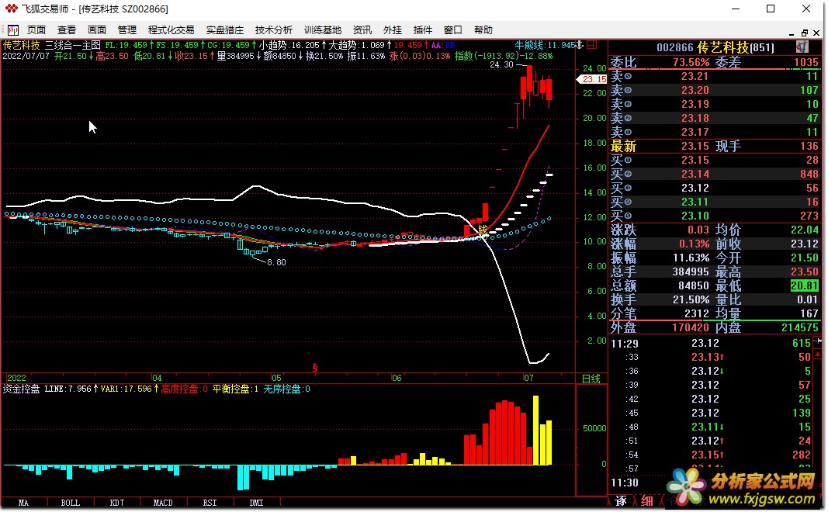Viewport: 828px width, 512px height.
Task: Open the 画面 menu
Action: [97, 30]
